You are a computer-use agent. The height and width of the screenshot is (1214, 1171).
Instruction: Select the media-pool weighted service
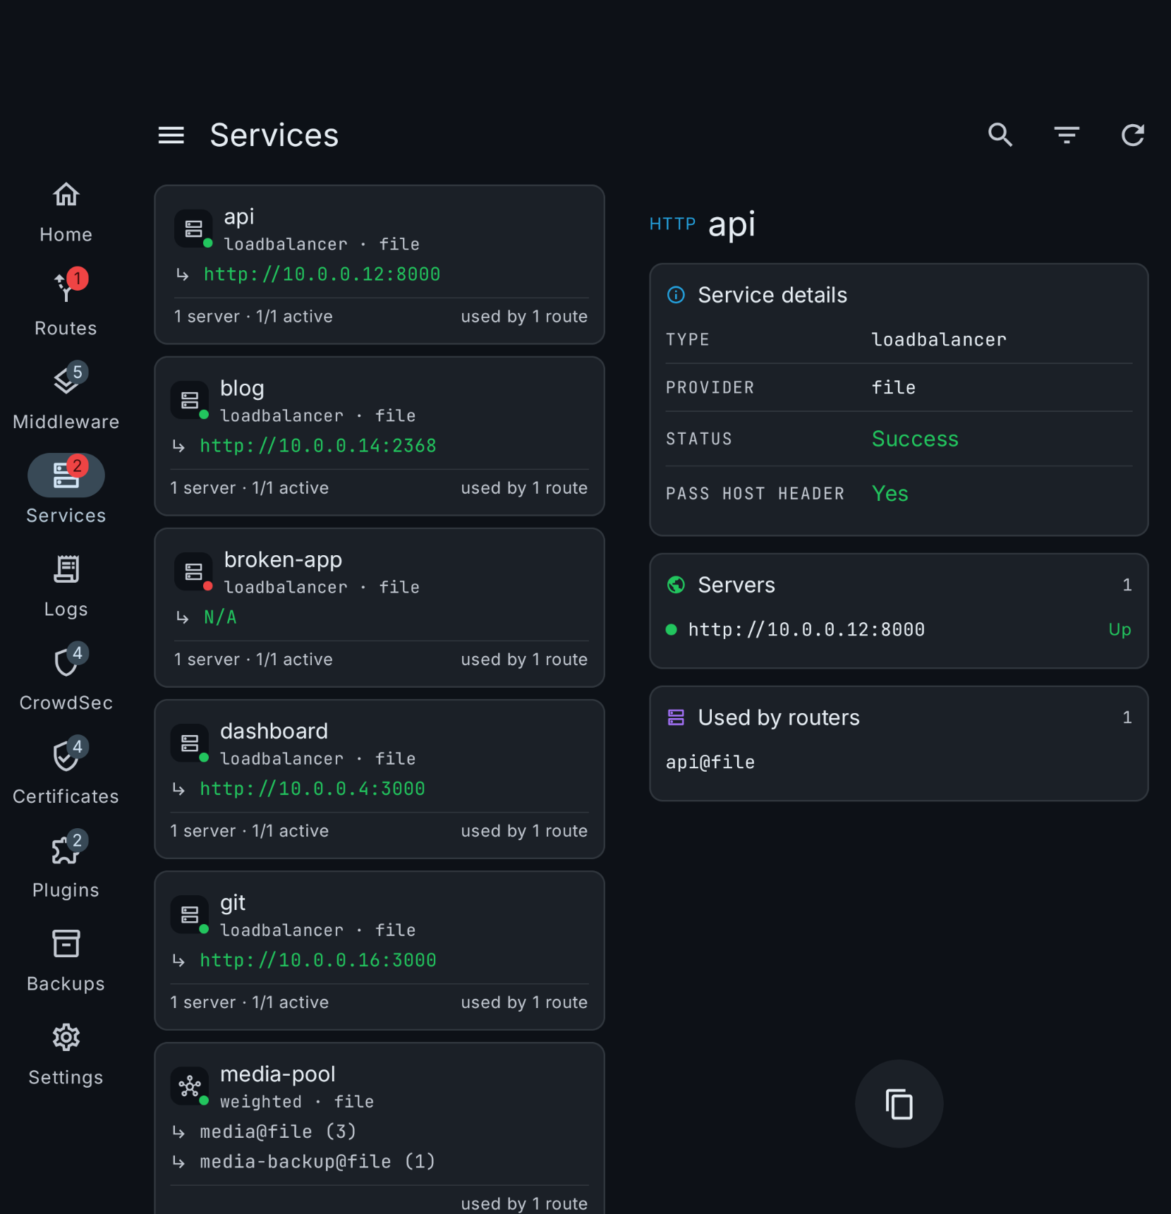click(380, 1128)
